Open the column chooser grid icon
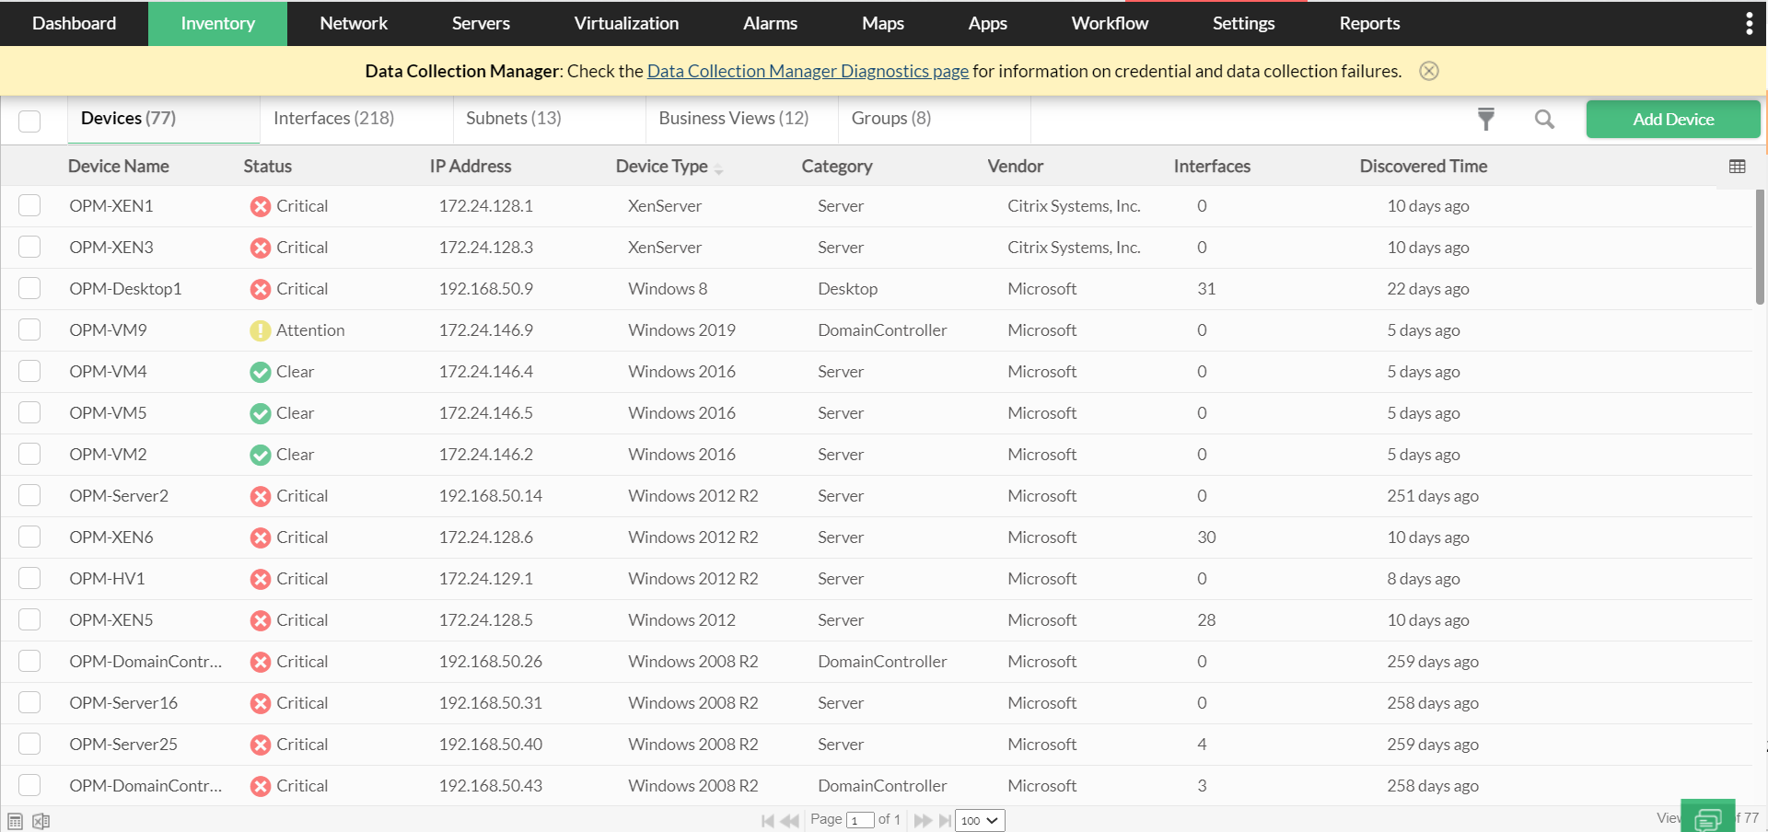 coord(1737,167)
